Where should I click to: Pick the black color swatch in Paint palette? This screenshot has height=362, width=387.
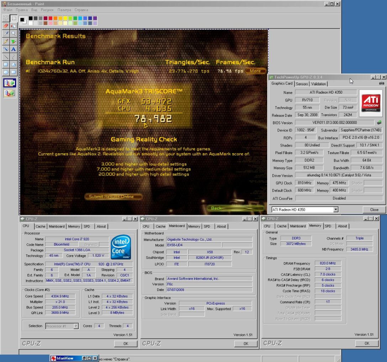(x=31, y=18)
